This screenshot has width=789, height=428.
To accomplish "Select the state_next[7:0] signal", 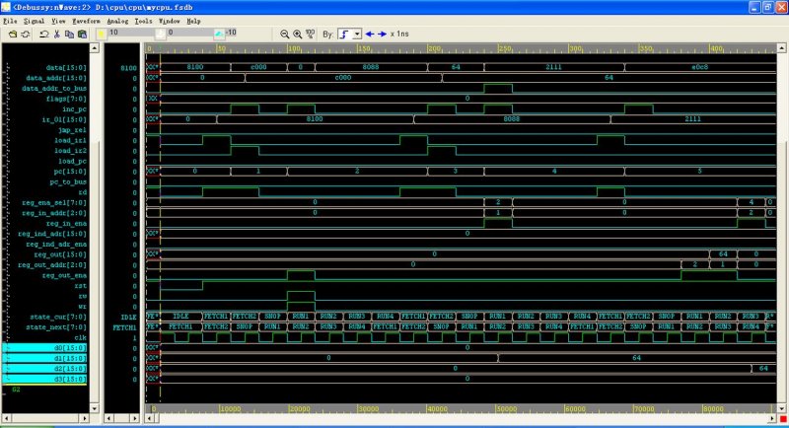I will tap(56, 327).
